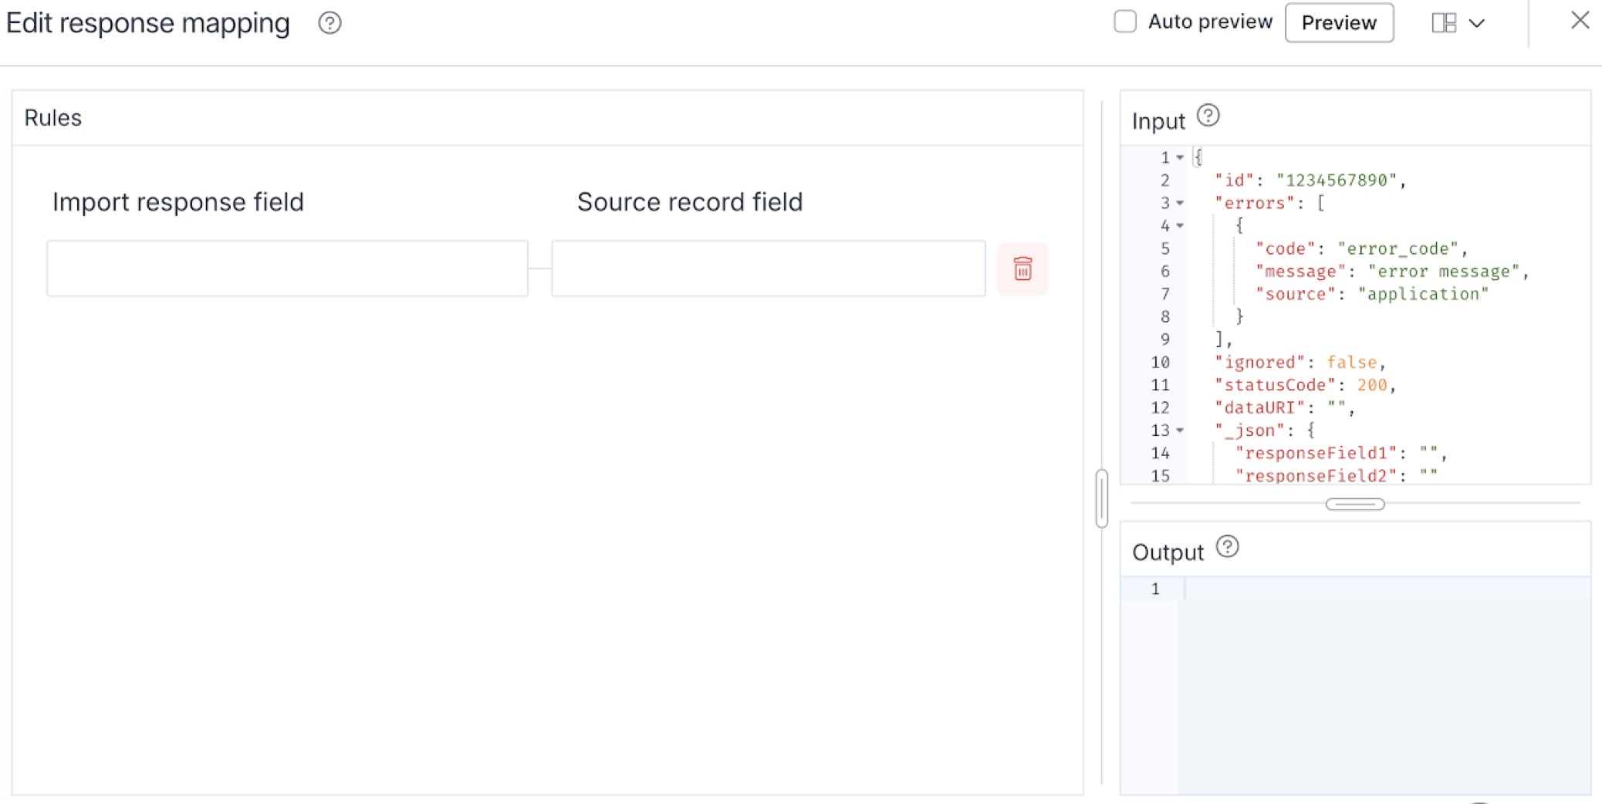1602x804 pixels.
Task: Click the Preview button
Action: pos(1339,22)
